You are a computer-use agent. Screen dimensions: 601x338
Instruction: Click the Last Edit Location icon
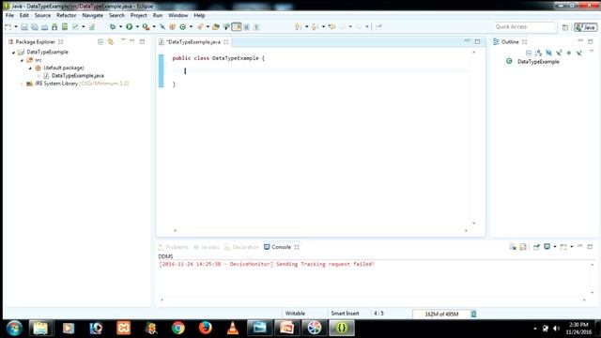point(331,27)
